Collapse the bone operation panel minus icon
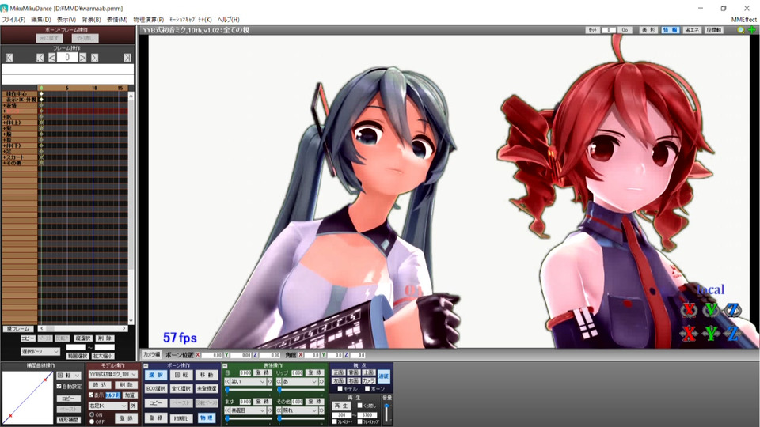 point(146,366)
